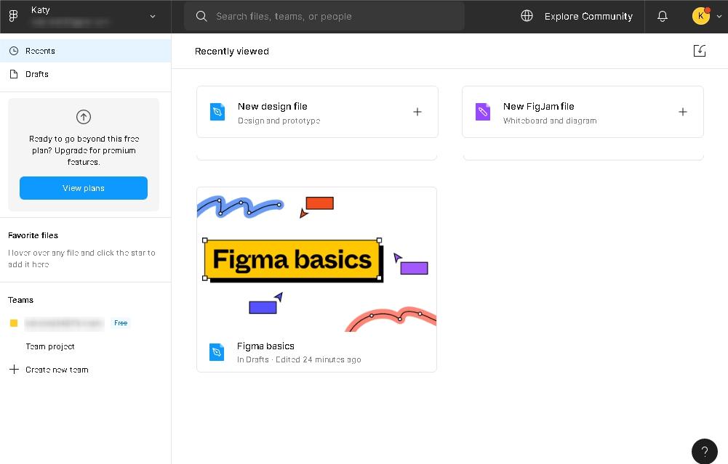Open Team project in the sidebar
The image size is (728, 464).
coord(50,346)
